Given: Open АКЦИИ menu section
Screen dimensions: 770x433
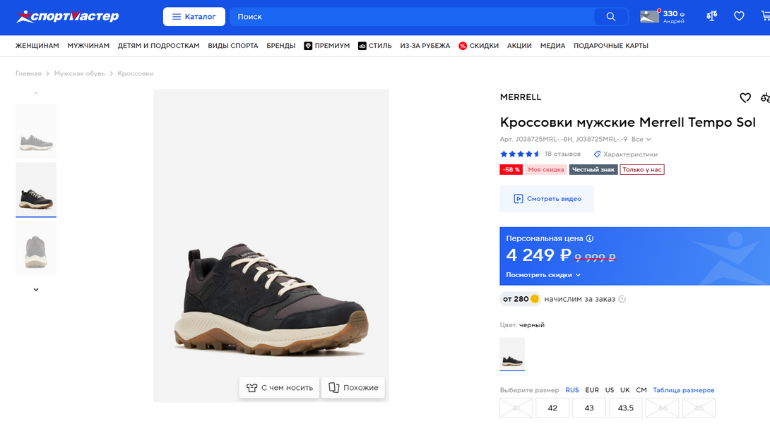Looking at the screenshot, I should [x=519, y=46].
